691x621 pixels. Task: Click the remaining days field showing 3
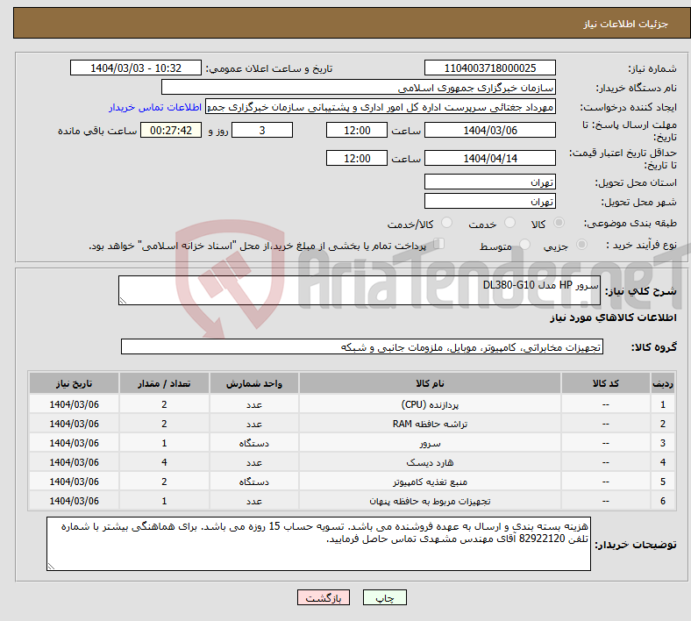click(x=262, y=131)
